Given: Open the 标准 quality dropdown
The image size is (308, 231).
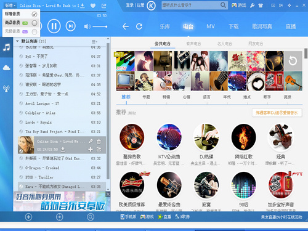Looking at the screenshot, I should coord(10,6).
